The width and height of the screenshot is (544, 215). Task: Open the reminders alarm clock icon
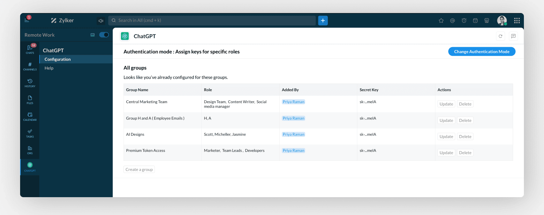464,21
